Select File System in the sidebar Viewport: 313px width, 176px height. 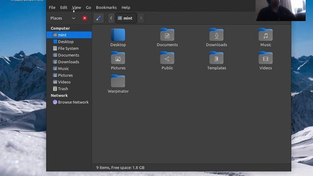[x=69, y=48]
